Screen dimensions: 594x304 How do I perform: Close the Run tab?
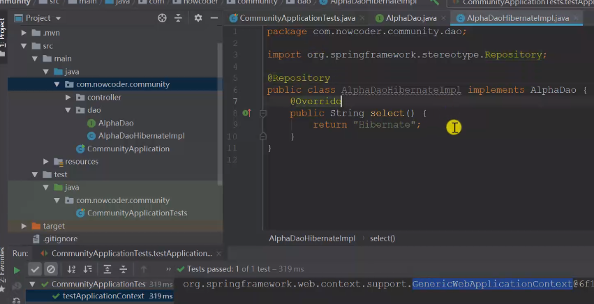click(218, 254)
